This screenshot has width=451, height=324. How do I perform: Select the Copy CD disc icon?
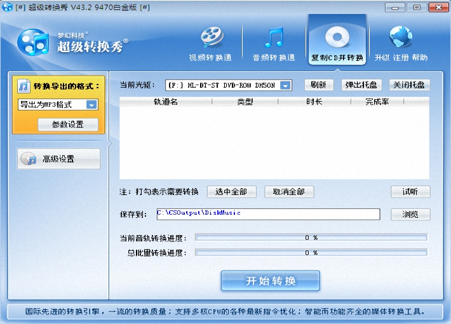coord(337,37)
